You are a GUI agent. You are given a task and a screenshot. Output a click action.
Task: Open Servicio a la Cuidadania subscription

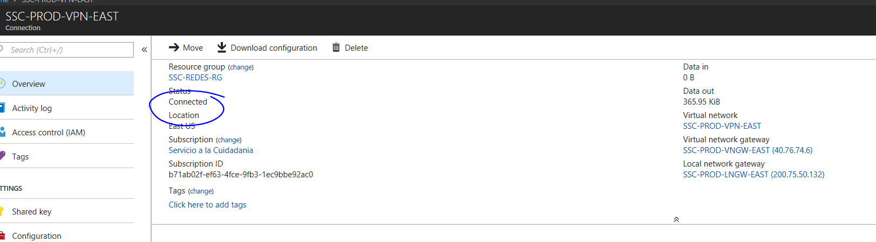[x=210, y=150]
